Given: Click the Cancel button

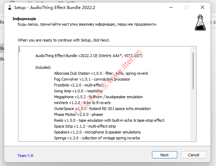Looking at the screenshot, I should pos(194,155).
